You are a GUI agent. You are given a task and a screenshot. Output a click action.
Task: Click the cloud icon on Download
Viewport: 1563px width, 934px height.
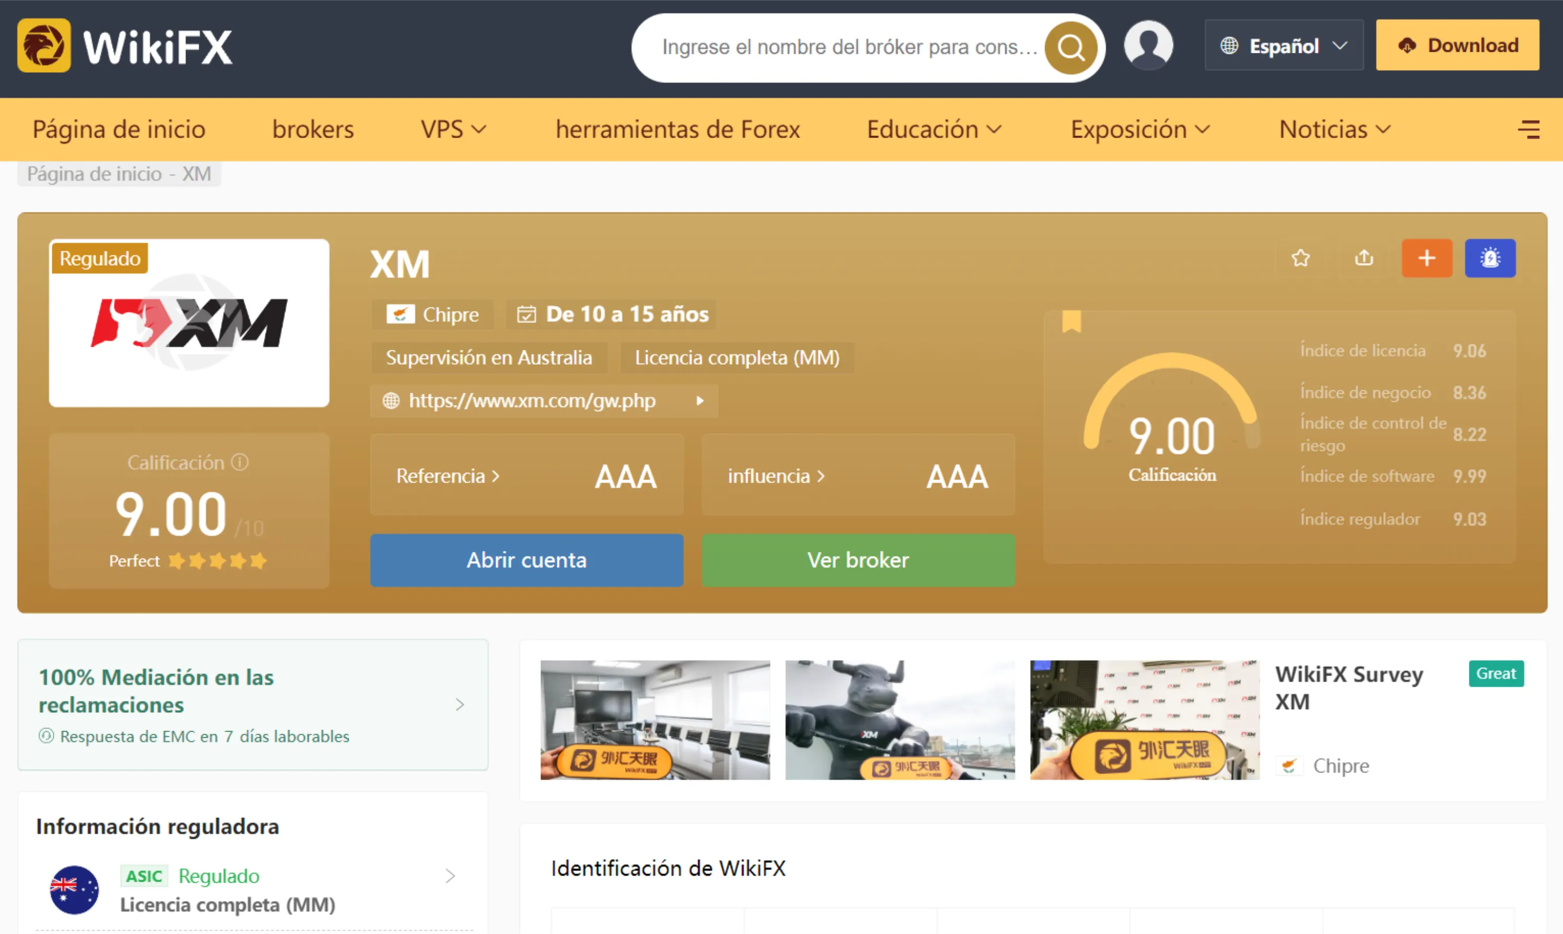[1407, 45]
